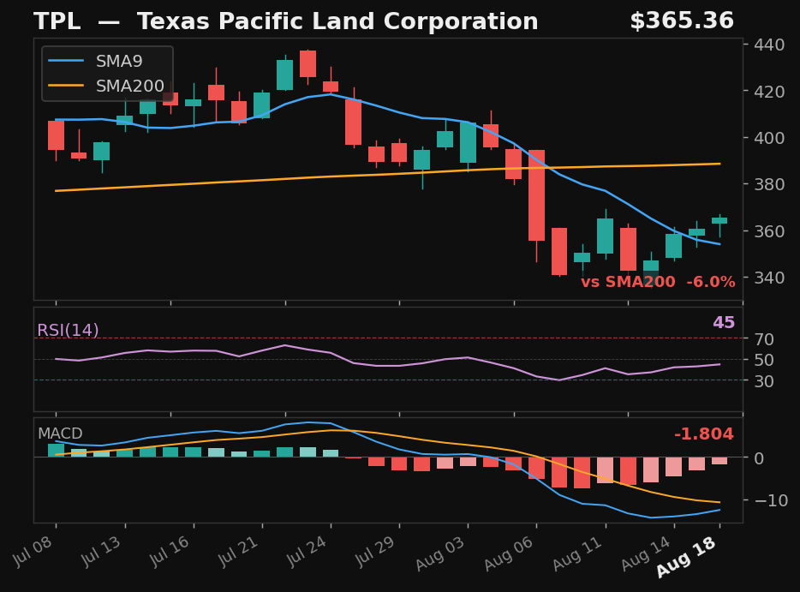Select the SMA9 legend entry
This screenshot has height=592, width=800.
pyautogui.click(x=95, y=61)
